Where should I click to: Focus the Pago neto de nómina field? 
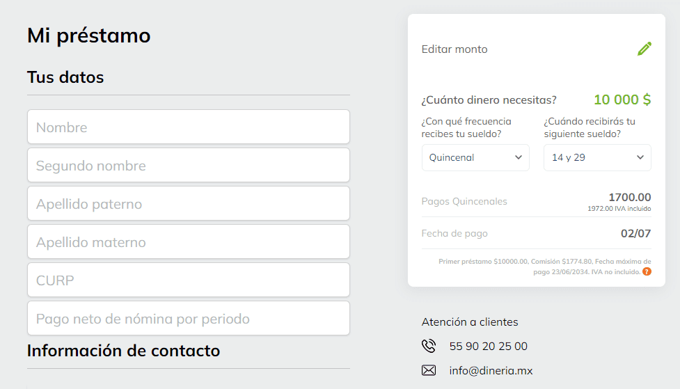(189, 319)
